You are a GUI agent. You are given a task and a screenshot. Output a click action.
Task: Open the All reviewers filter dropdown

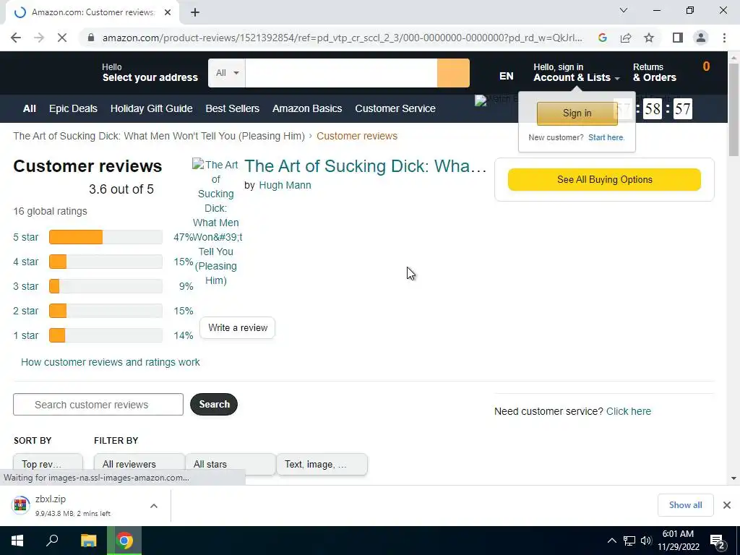(x=139, y=464)
